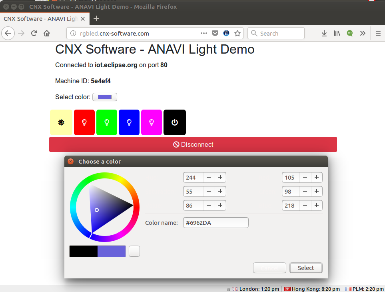Image resolution: width=385 pixels, height=292 pixels.
Task: Close the Choose a color dialog
Action: (71, 161)
